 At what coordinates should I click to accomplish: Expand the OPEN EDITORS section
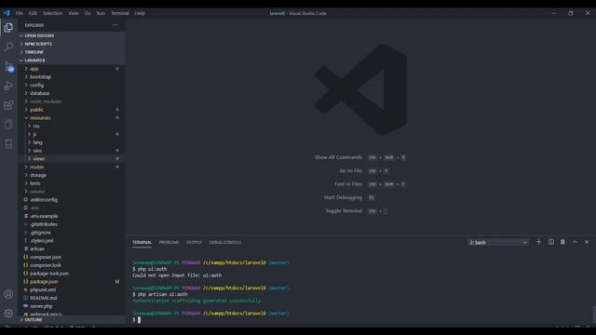point(72,35)
